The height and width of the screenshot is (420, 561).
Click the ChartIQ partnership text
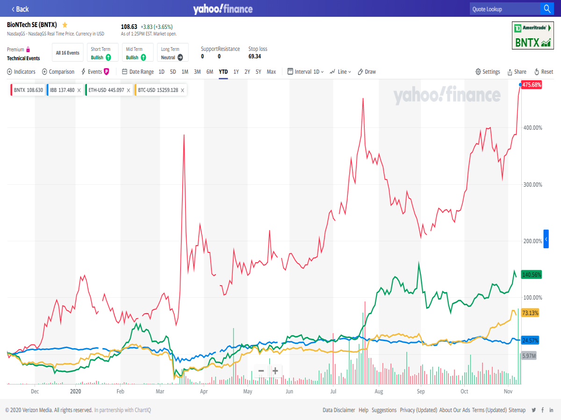122,410
